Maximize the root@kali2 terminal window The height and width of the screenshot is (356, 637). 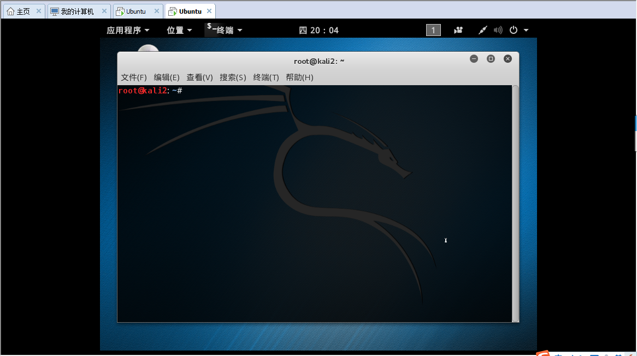click(491, 59)
